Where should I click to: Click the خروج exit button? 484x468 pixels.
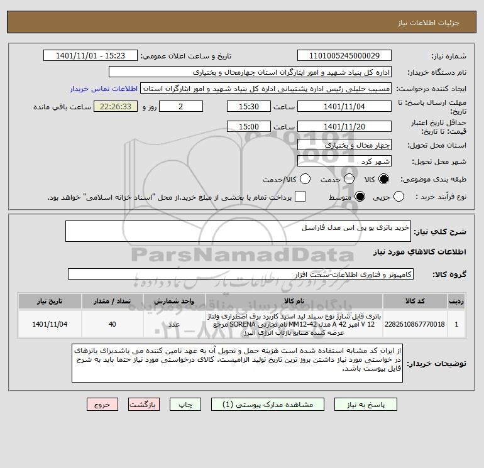[102, 405]
